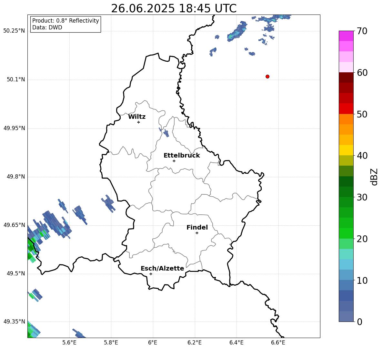Click the 6.2°E longitude label
Image resolution: width=382 pixels, height=349 pixels.
pyautogui.click(x=195, y=343)
